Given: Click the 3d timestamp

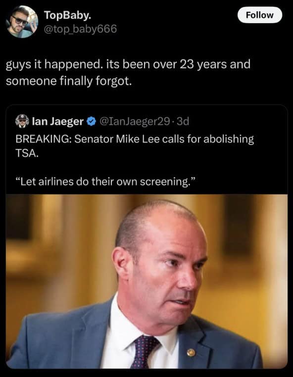Looking at the screenshot, I should point(183,121).
